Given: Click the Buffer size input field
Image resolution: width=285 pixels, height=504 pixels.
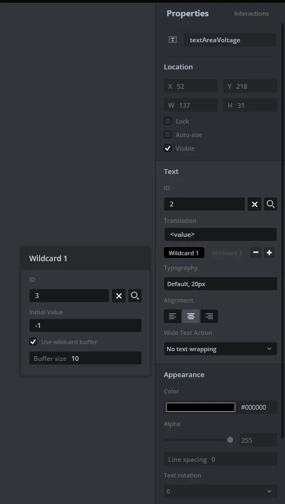Looking at the screenshot, I should coord(85,358).
